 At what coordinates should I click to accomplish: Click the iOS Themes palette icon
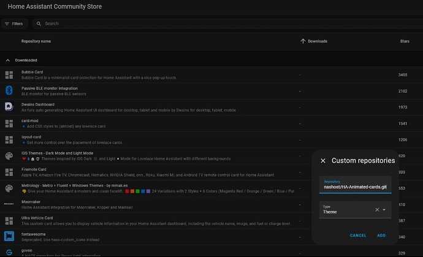(9, 156)
